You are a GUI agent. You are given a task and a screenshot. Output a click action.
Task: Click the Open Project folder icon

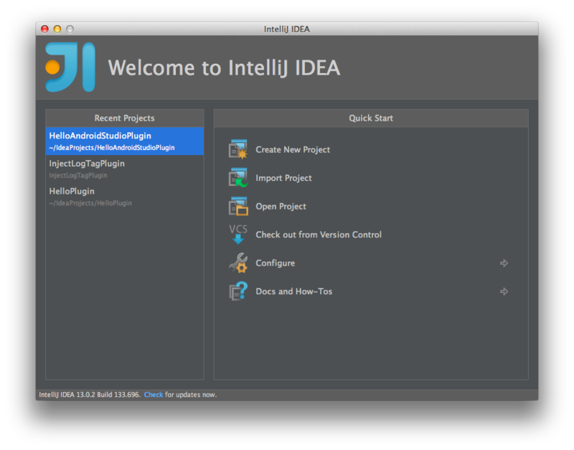tap(238, 206)
